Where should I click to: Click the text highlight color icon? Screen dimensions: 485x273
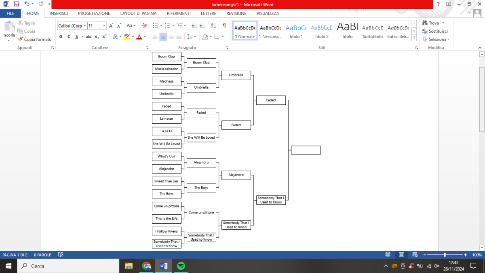click(127, 36)
